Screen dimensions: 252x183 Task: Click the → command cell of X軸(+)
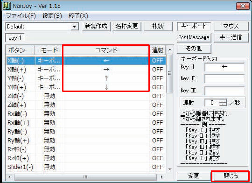tap(106, 70)
